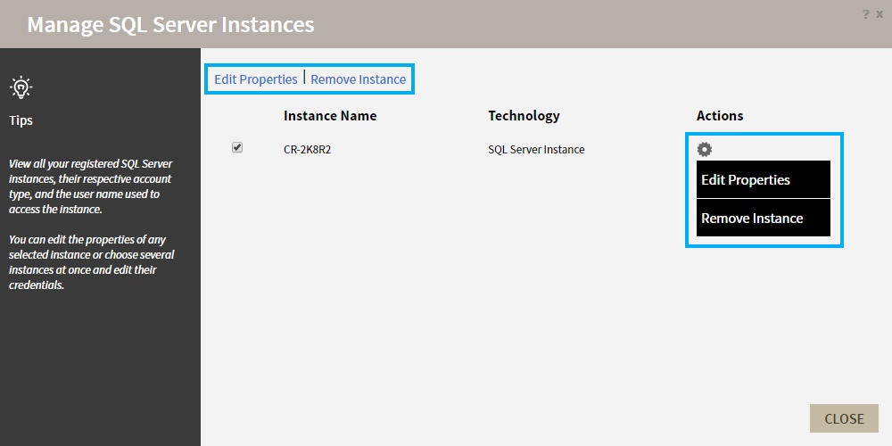Click the Technology column header
This screenshot has height=446, width=892.
point(524,116)
